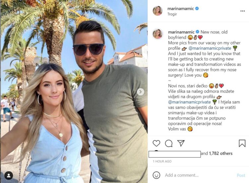Open the three-dots more options menu
Viewport: 249px width, 183px height.
tap(242, 11)
